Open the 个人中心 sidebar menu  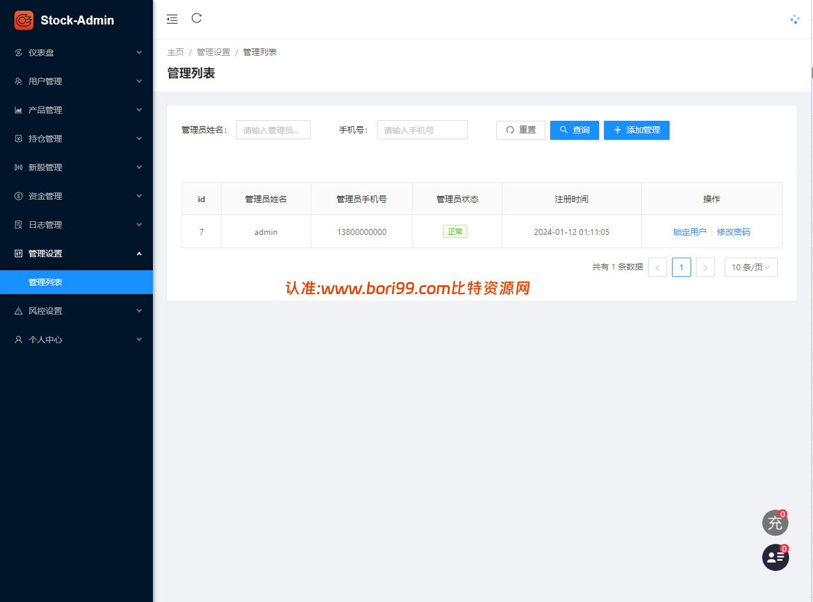pos(76,340)
